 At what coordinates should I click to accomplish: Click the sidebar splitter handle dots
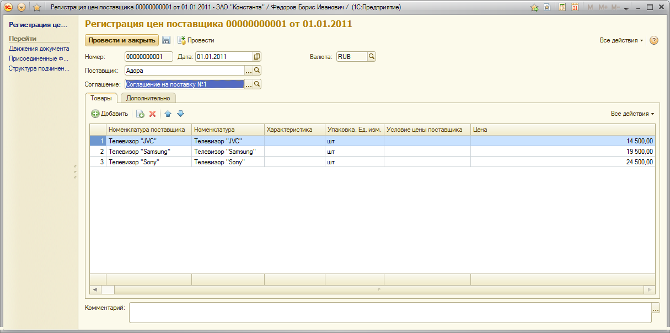[x=75, y=171]
